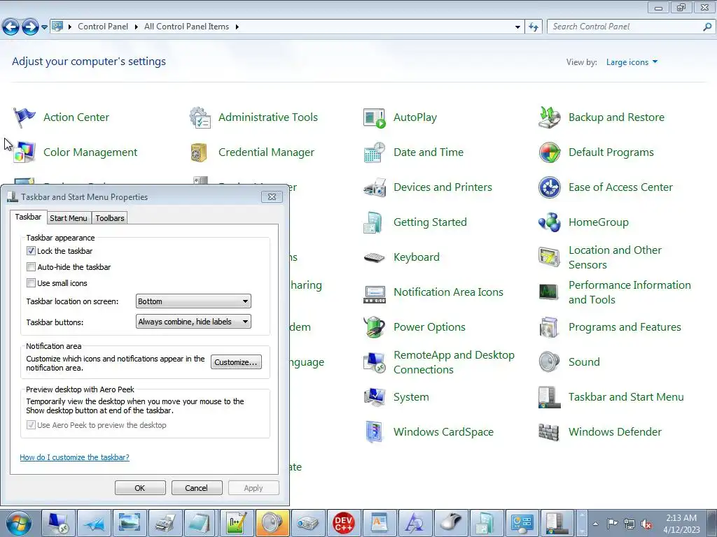Open the Color Management monitor icon
The width and height of the screenshot is (717, 537).
[x=25, y=152]
